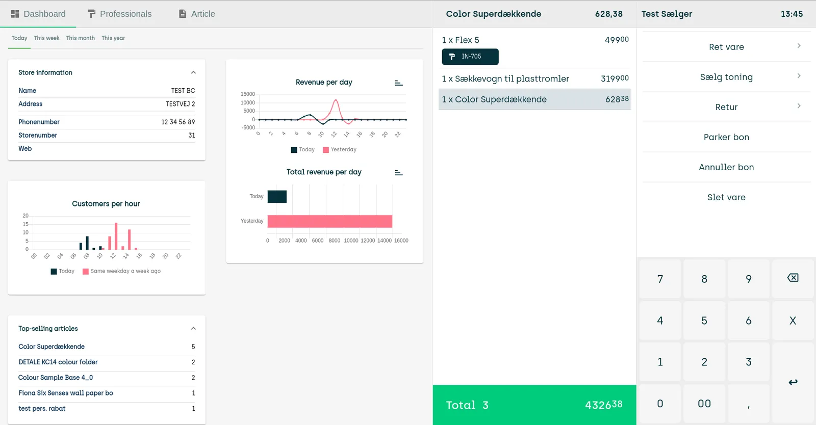Click Colour Sample Base 4_0 row
Viewport: 816px width, 425px height.
point(107,378)
